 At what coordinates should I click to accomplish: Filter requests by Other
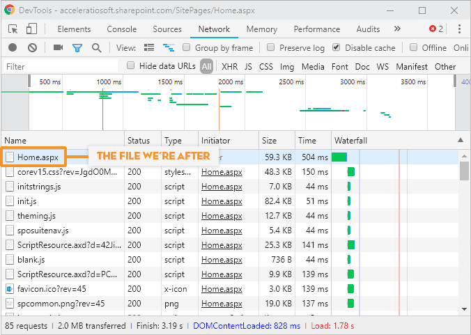[445, 67]
